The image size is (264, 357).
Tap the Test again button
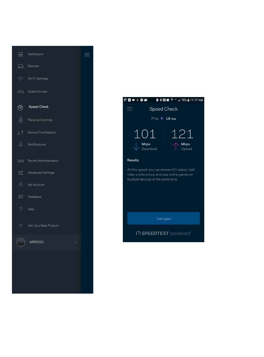coord(163,219)
